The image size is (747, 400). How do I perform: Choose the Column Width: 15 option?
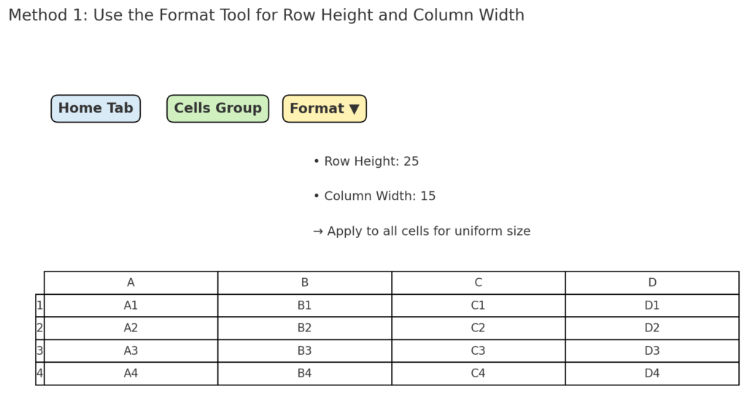tap(374, 196)
